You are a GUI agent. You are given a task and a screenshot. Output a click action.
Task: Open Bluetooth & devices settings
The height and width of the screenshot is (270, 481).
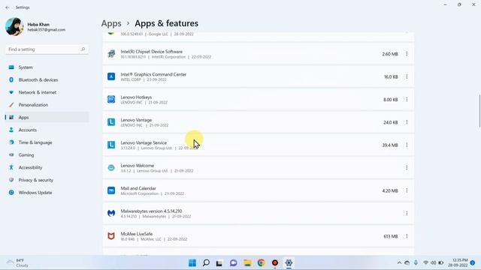(x=47, y=80)
